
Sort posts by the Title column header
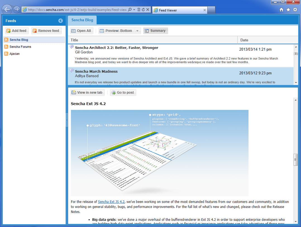[153, 40]
